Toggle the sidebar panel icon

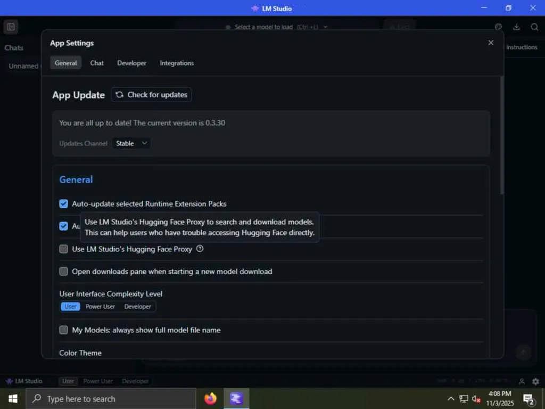click(x=11, y=27)
